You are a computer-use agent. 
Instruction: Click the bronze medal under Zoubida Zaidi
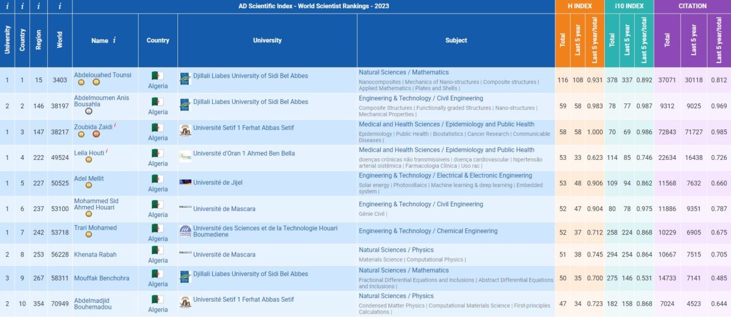tap(96, 135)
